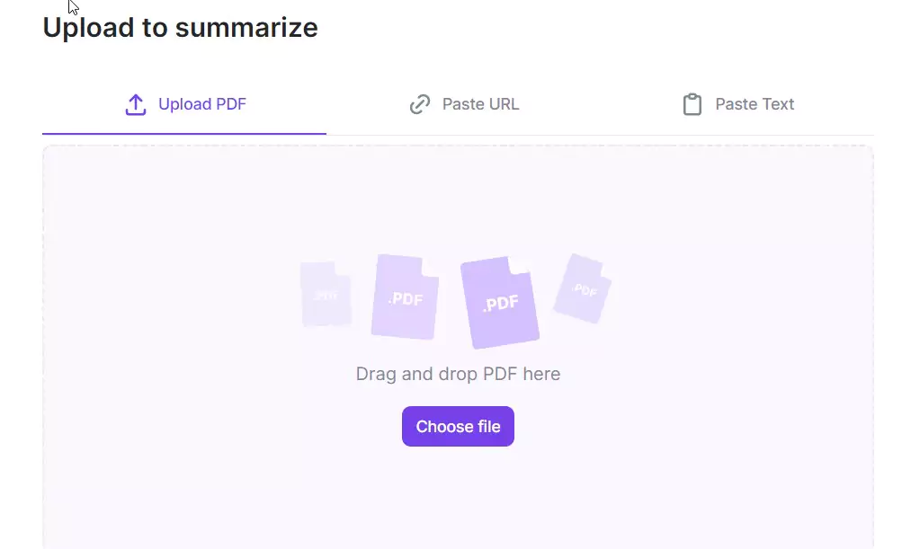Click the purple underline of the active tab
Screen dimensions: 911x549
[x=184, y=134]
